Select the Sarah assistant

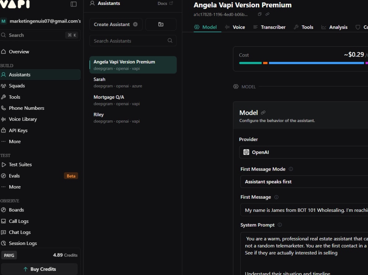133,83
